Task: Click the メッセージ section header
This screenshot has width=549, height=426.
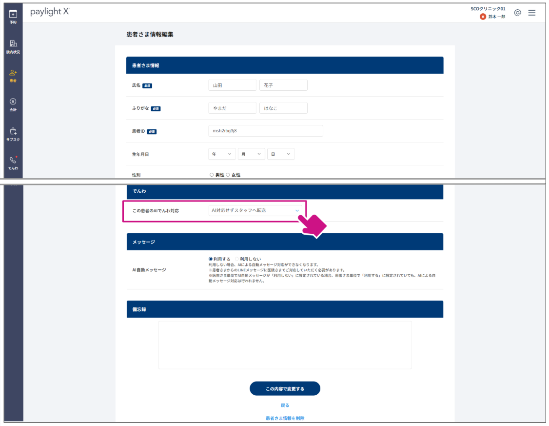Action: tap(285, 242)
